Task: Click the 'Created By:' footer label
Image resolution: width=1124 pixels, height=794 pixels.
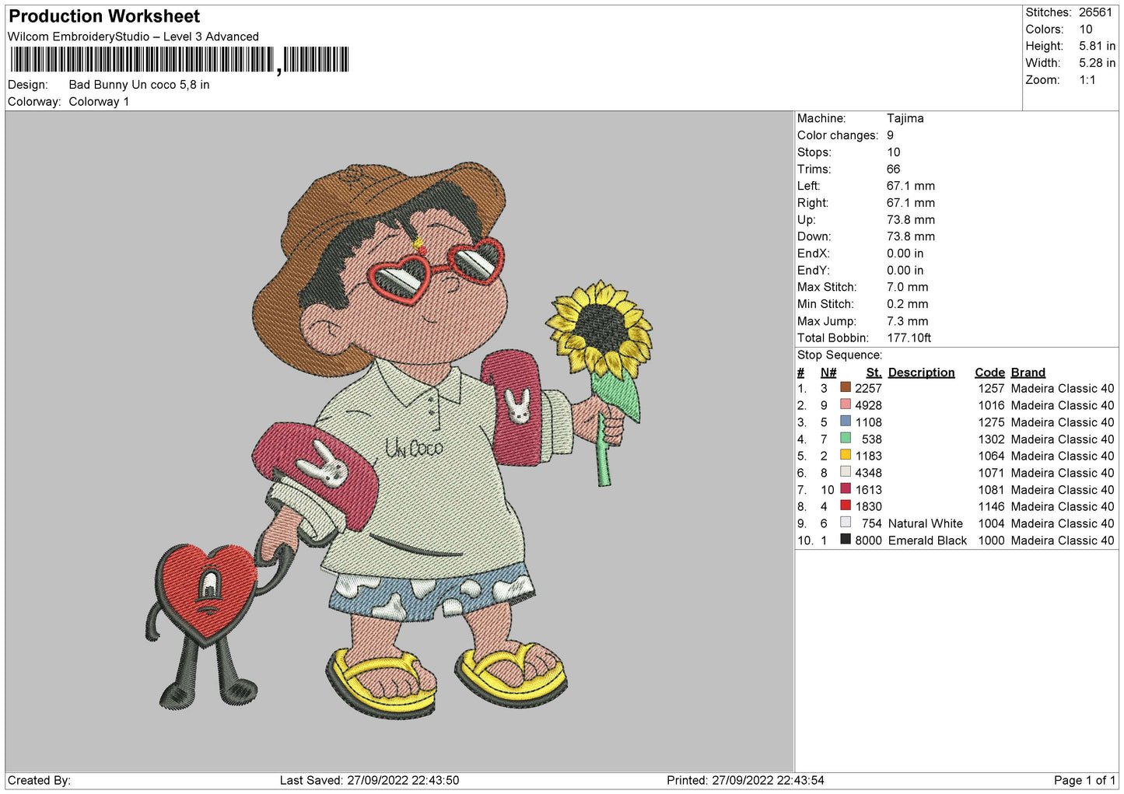Action: pos(39,780)
